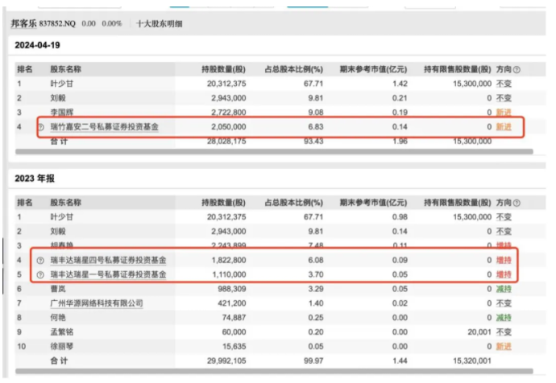Click 持有限售股数量(股) header in 2023 年报 table

(x=458, y=203)
